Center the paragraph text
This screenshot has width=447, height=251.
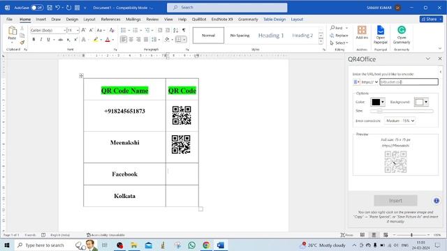pos(131,39)
